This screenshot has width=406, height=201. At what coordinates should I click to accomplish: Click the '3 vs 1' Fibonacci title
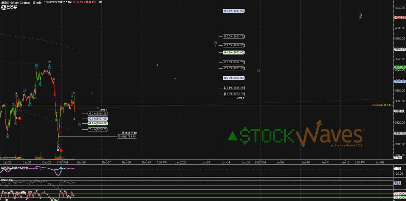(241, 98)
